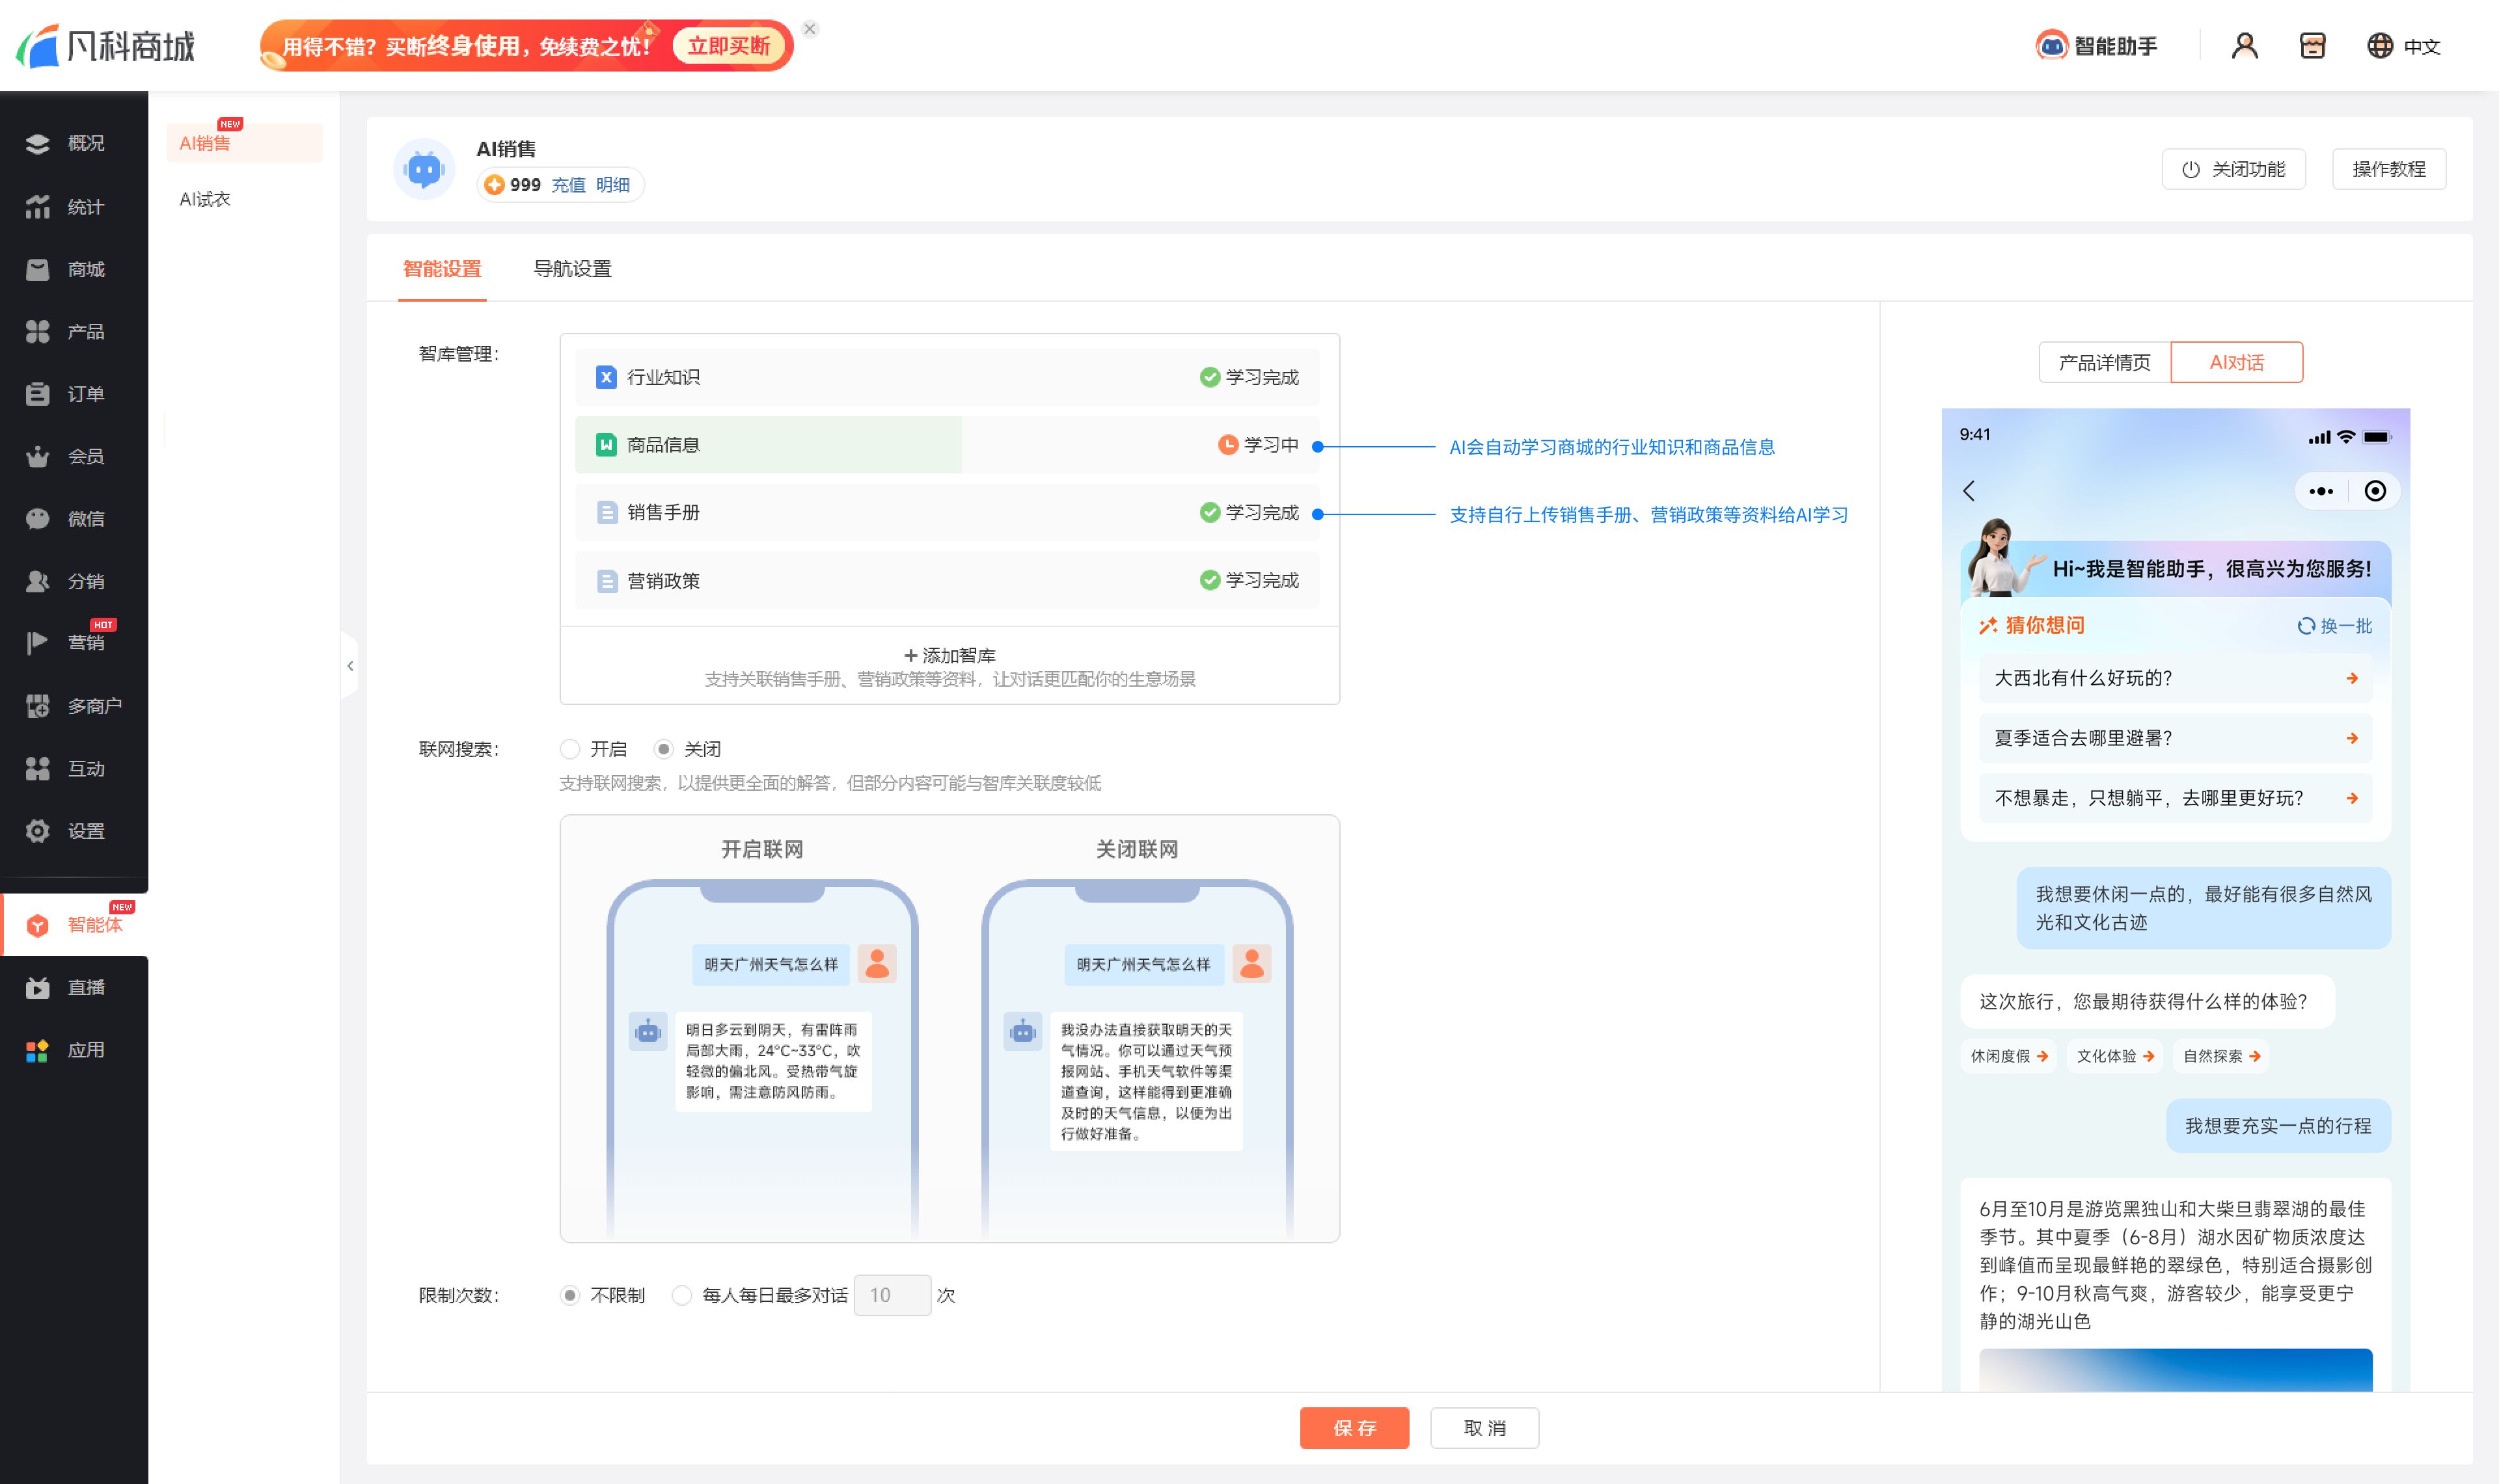2499x1484 pixels.
Task: Click the user account profile icon
Action: pos(2244,46)
